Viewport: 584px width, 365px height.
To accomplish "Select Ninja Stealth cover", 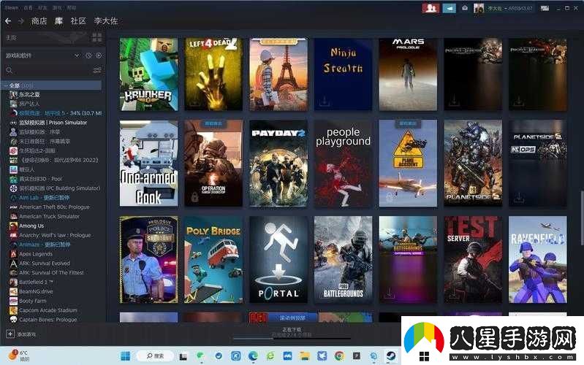I will 343,74.
